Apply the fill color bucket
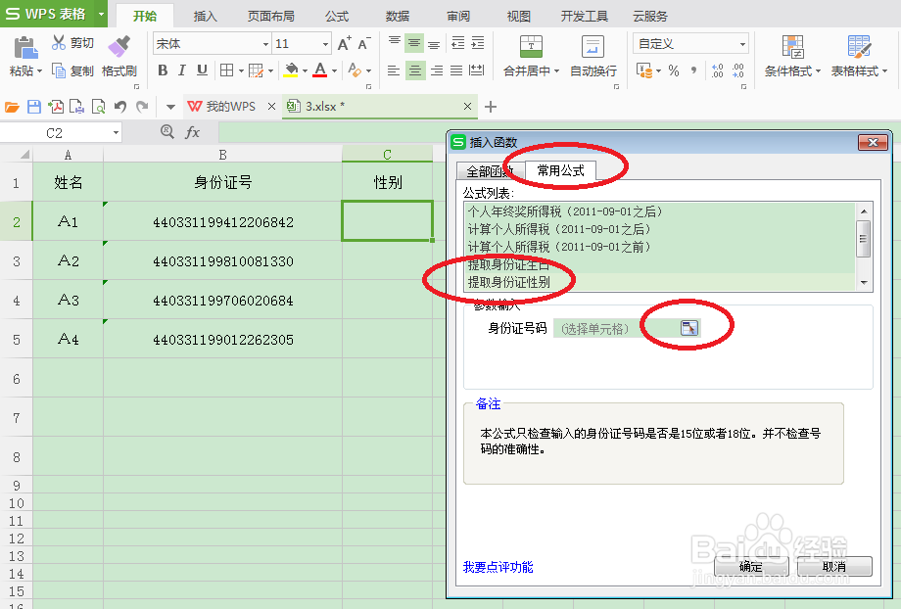The height and width of the screenshot is (609, 901). (x=291, y=70)
